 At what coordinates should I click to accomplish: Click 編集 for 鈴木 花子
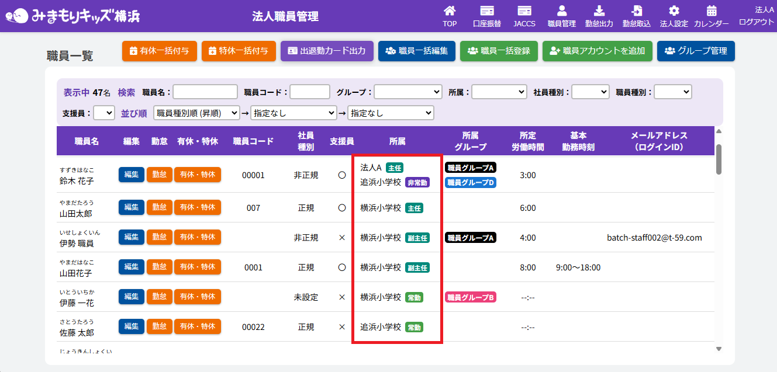132,175
